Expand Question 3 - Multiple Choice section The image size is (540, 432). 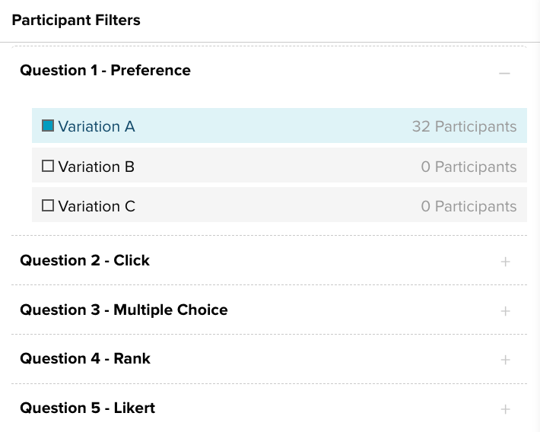click(123, 310)
